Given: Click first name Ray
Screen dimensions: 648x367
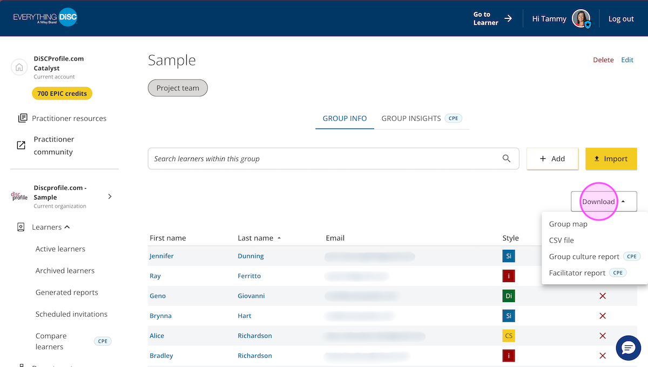Looking at the screenshot, I should point(155,276).
